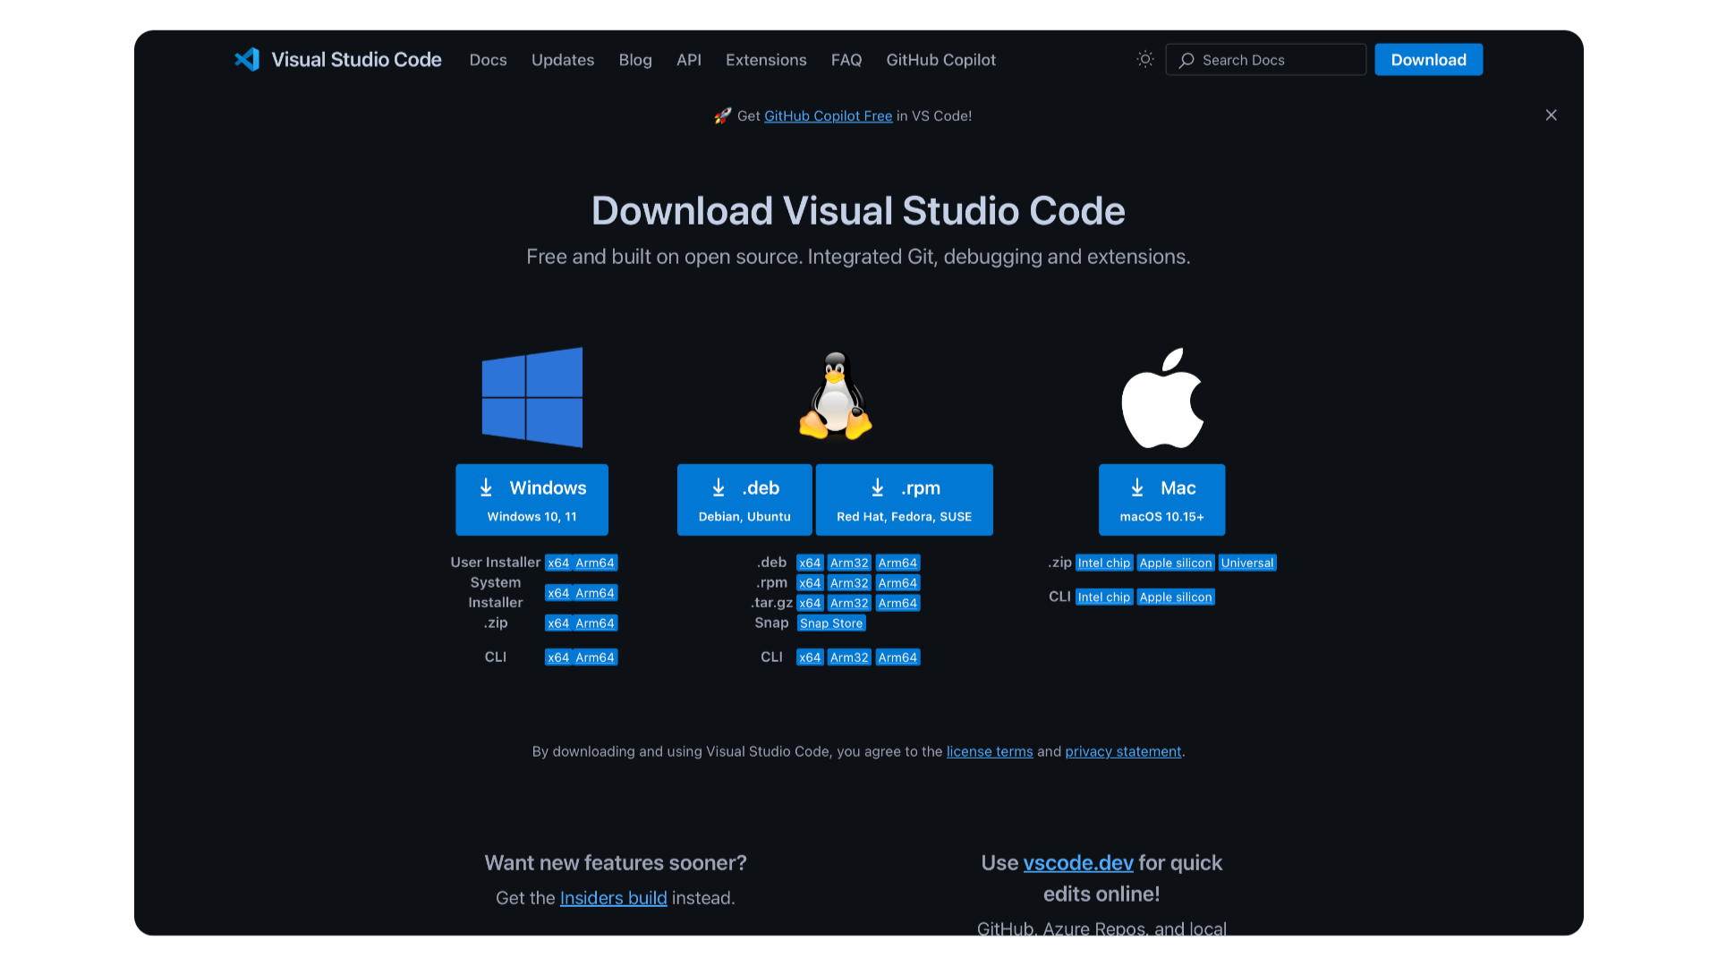1718x966 pixels.
Task: Pick Linux .tar.gz Arm32 archive
Action: pos(849,604)
